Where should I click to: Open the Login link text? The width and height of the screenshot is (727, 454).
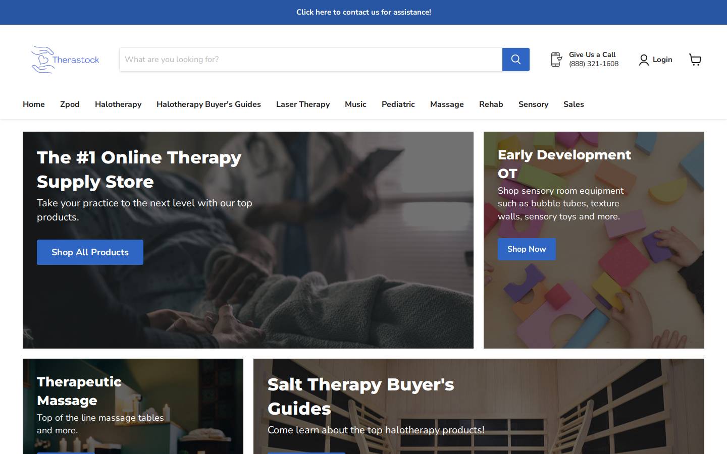tap(662, 60)
